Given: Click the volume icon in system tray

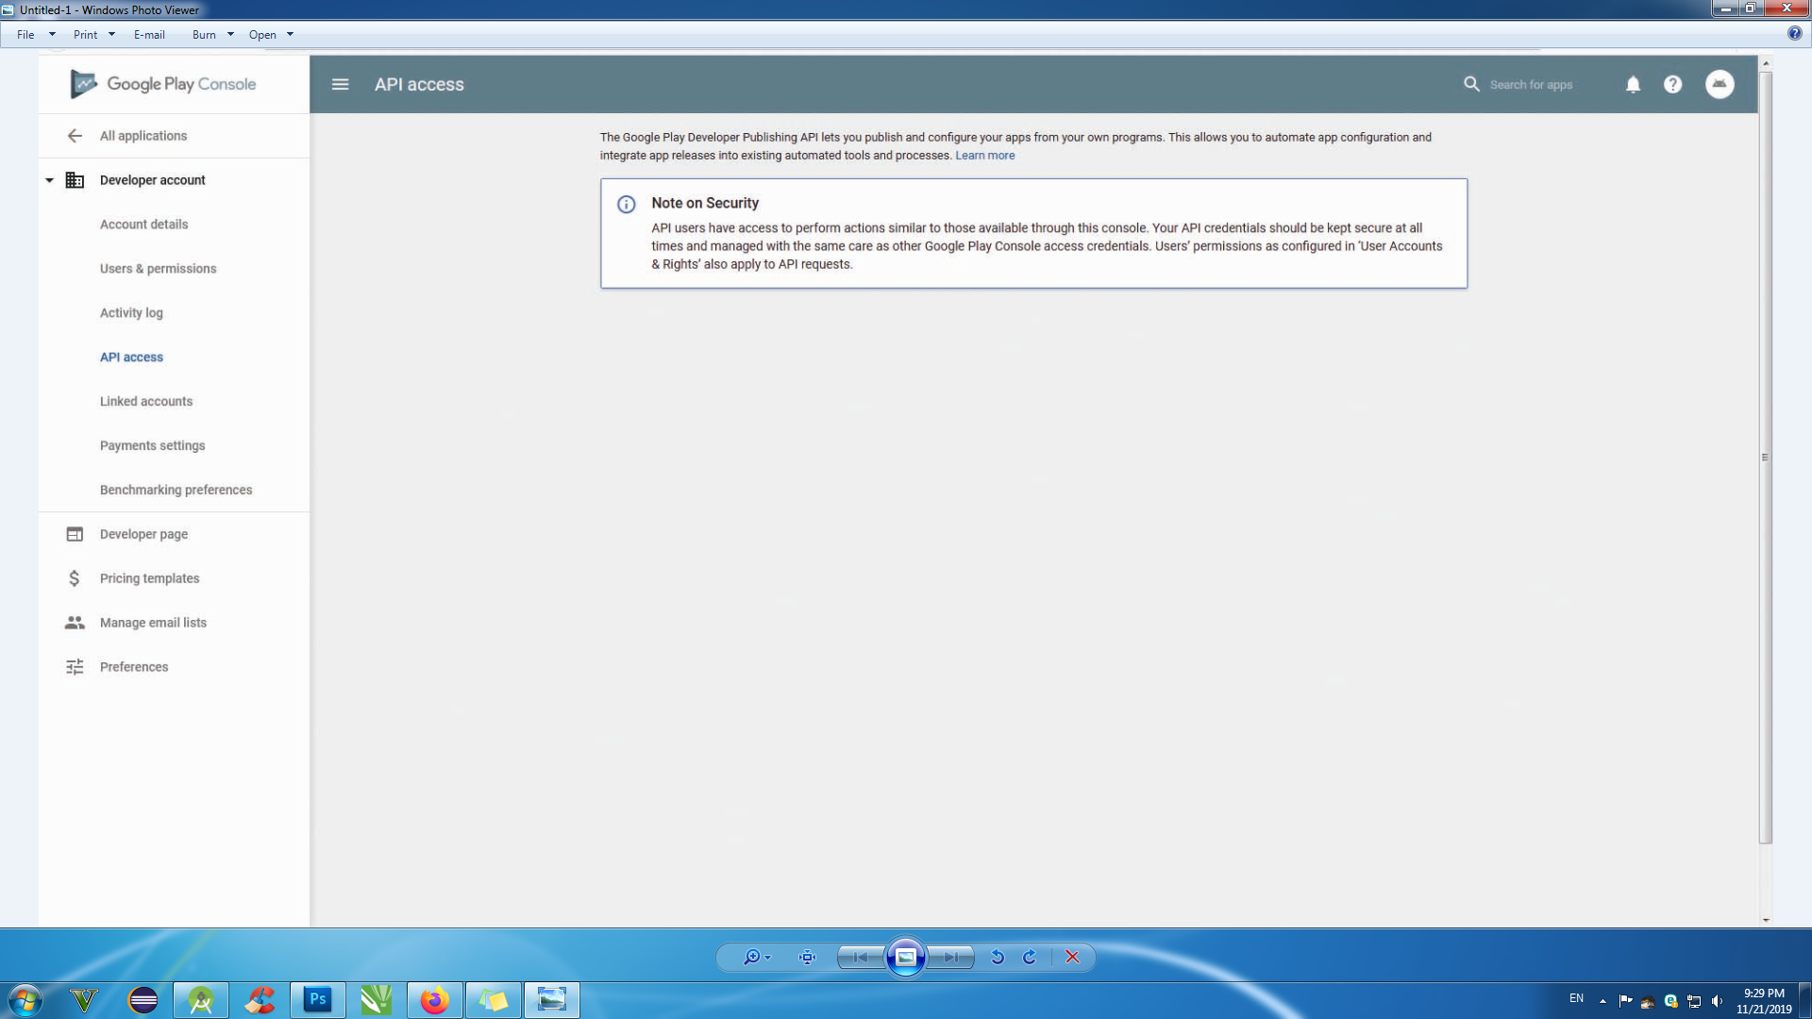Looking at the screenshot, I should (1717, 1001).
